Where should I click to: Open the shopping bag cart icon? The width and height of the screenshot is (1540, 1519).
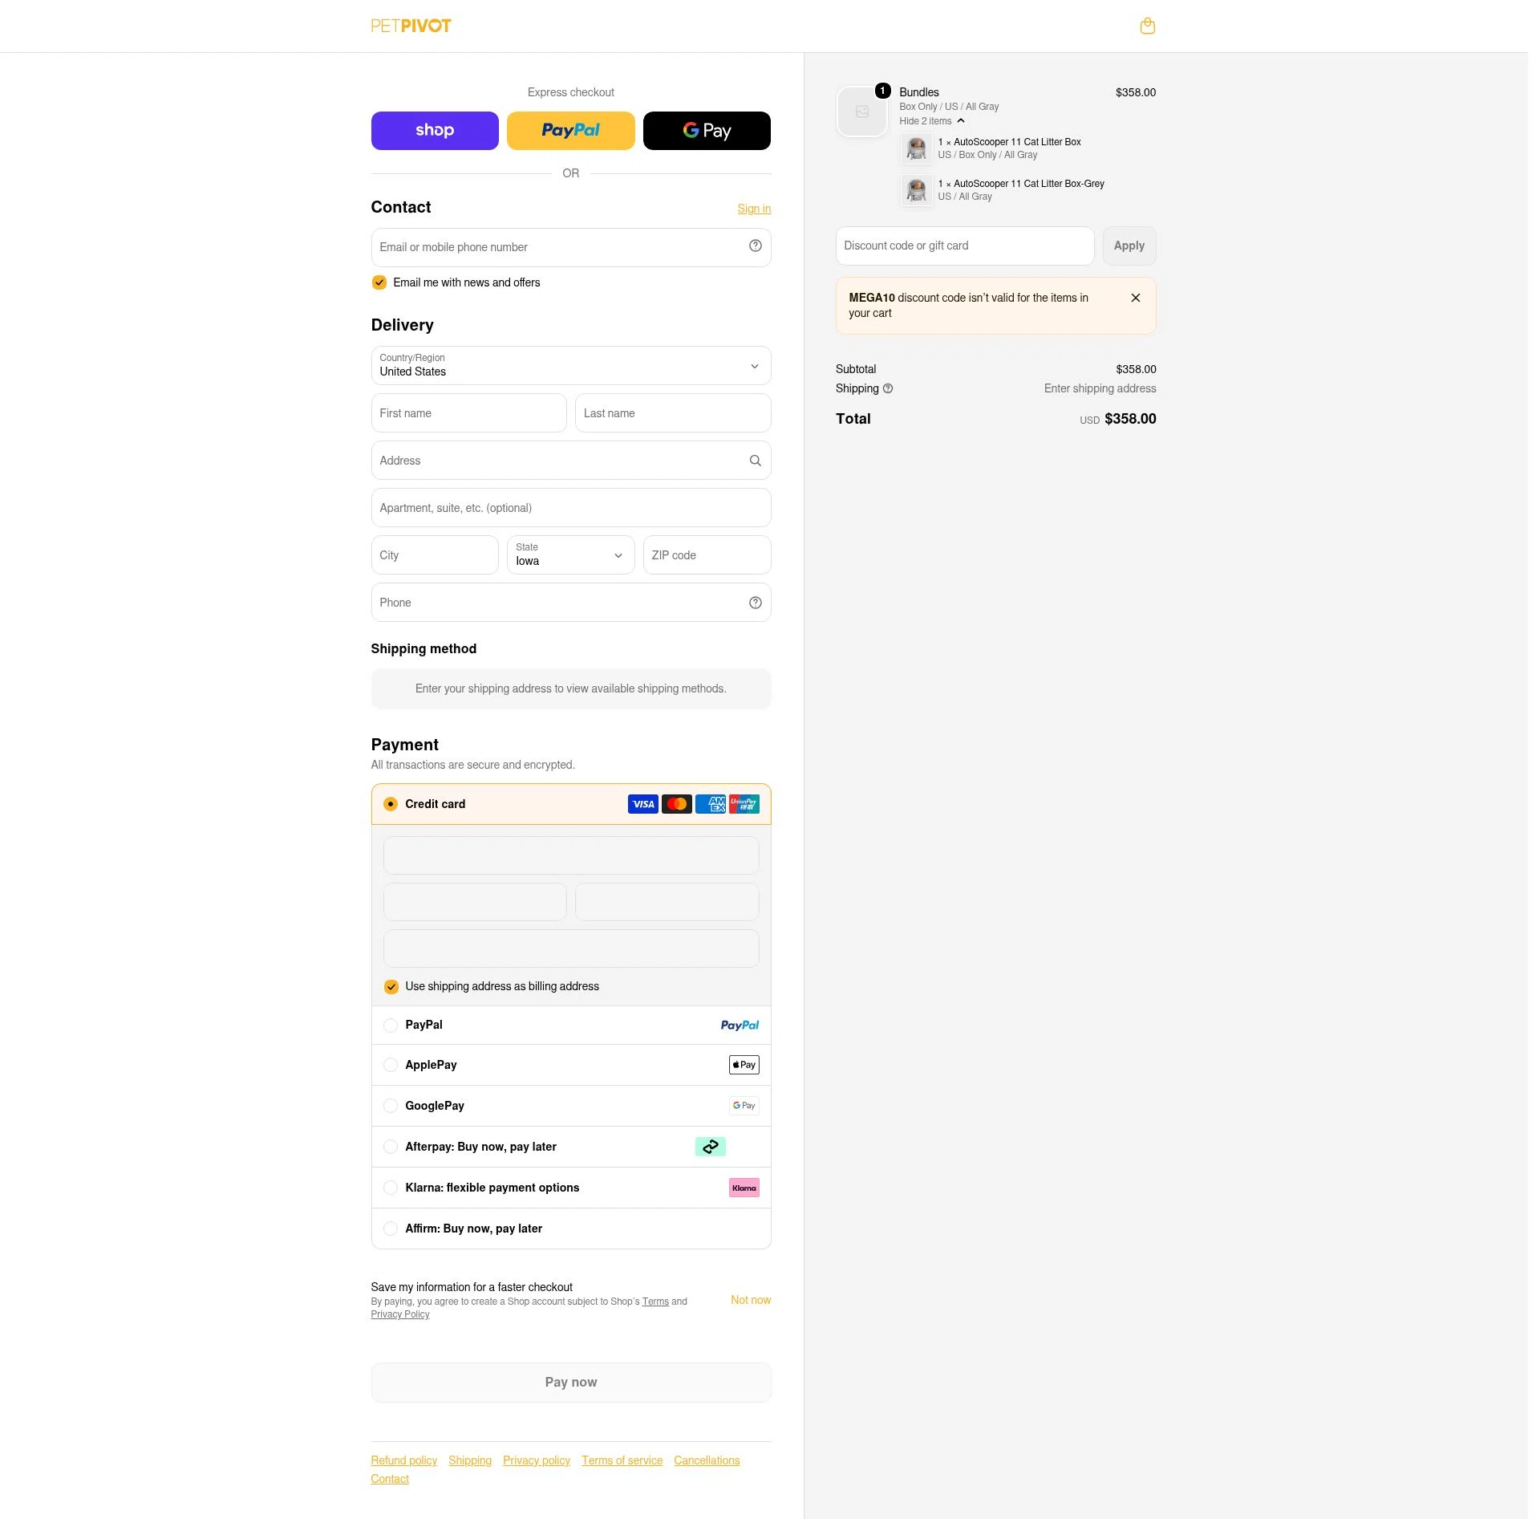click(1147, 26)
